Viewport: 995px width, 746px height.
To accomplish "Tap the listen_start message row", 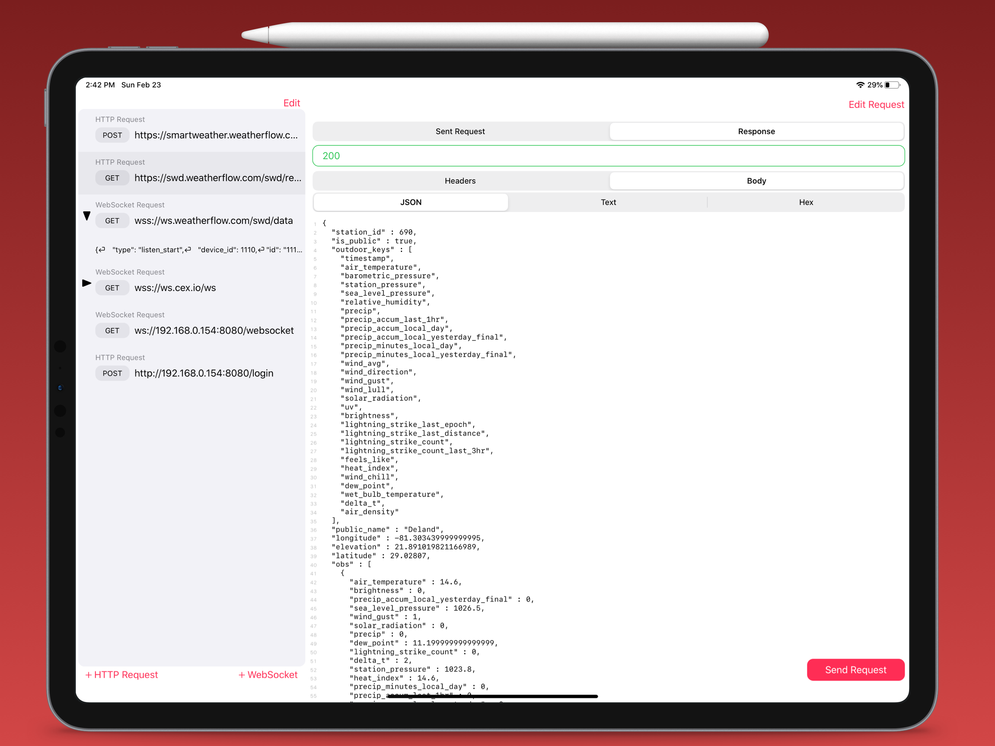I will tap(198, 250).
